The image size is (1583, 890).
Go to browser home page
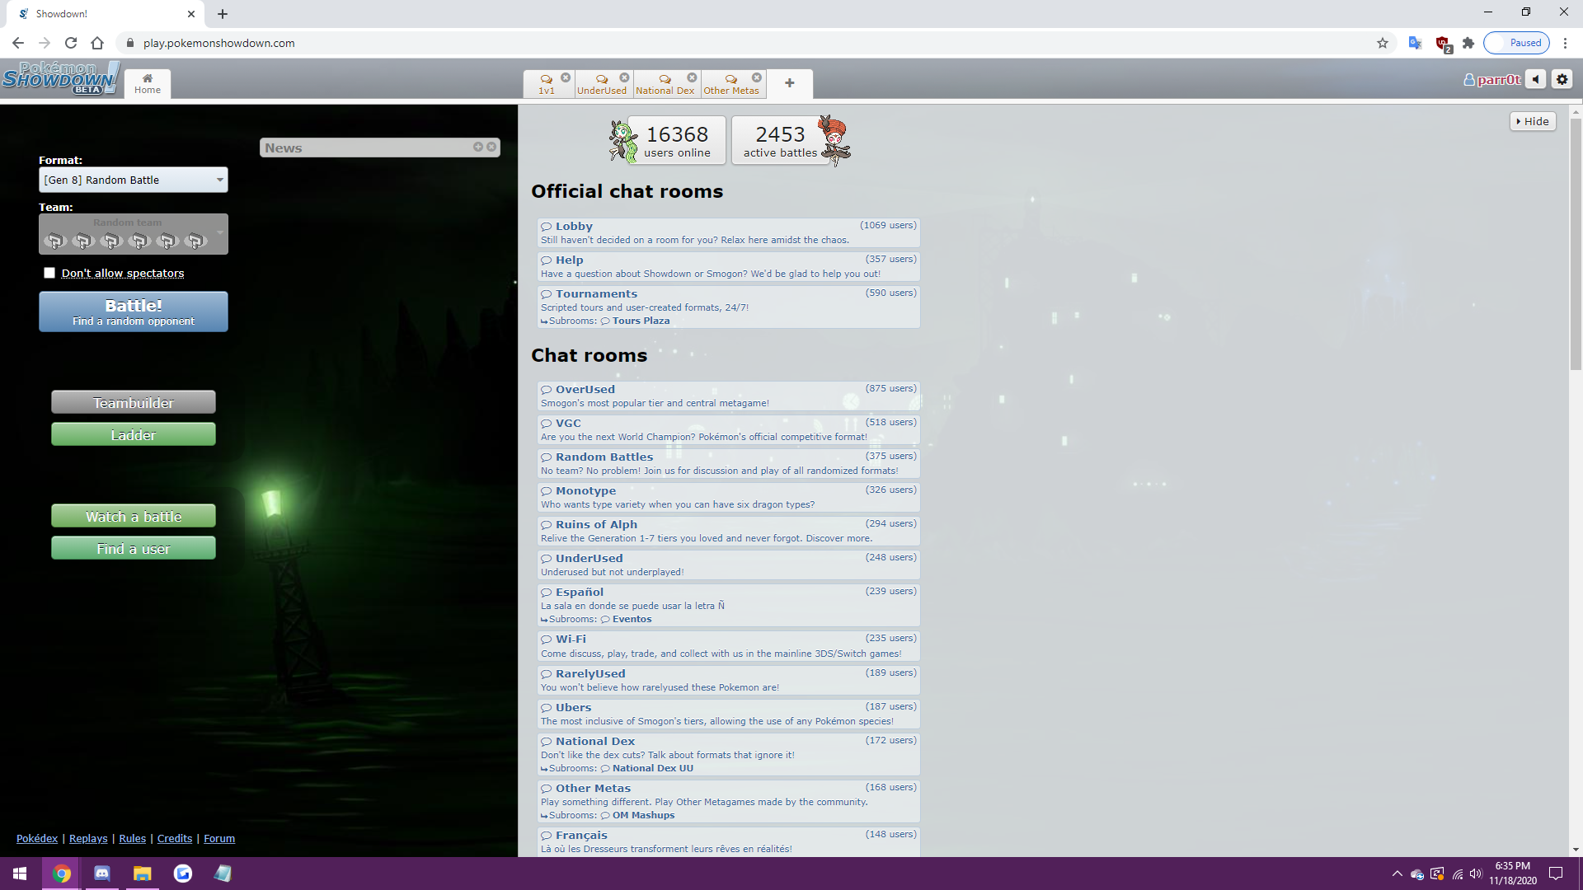[x=97, y=43]
